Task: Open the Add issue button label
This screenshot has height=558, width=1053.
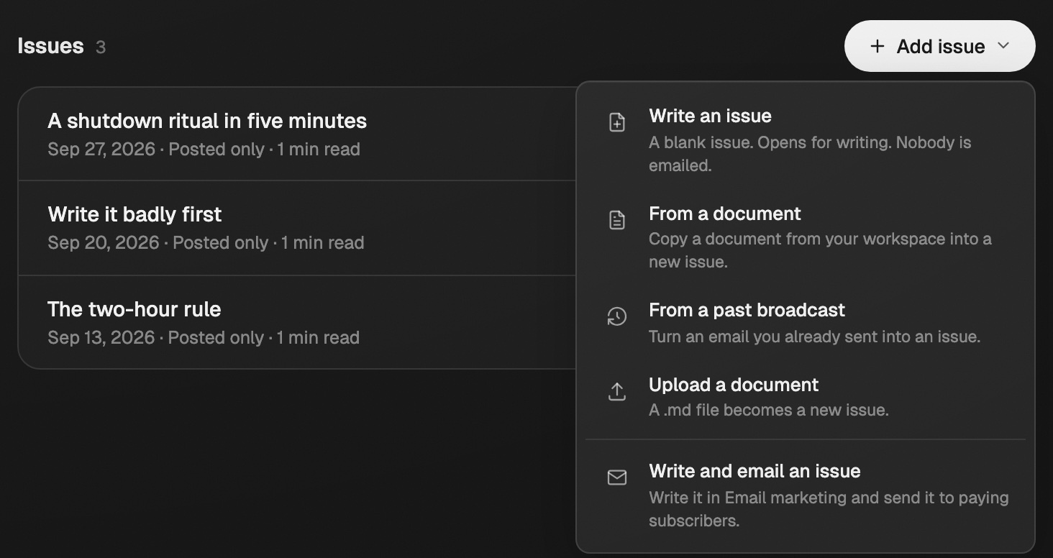Action: point(941,47)
